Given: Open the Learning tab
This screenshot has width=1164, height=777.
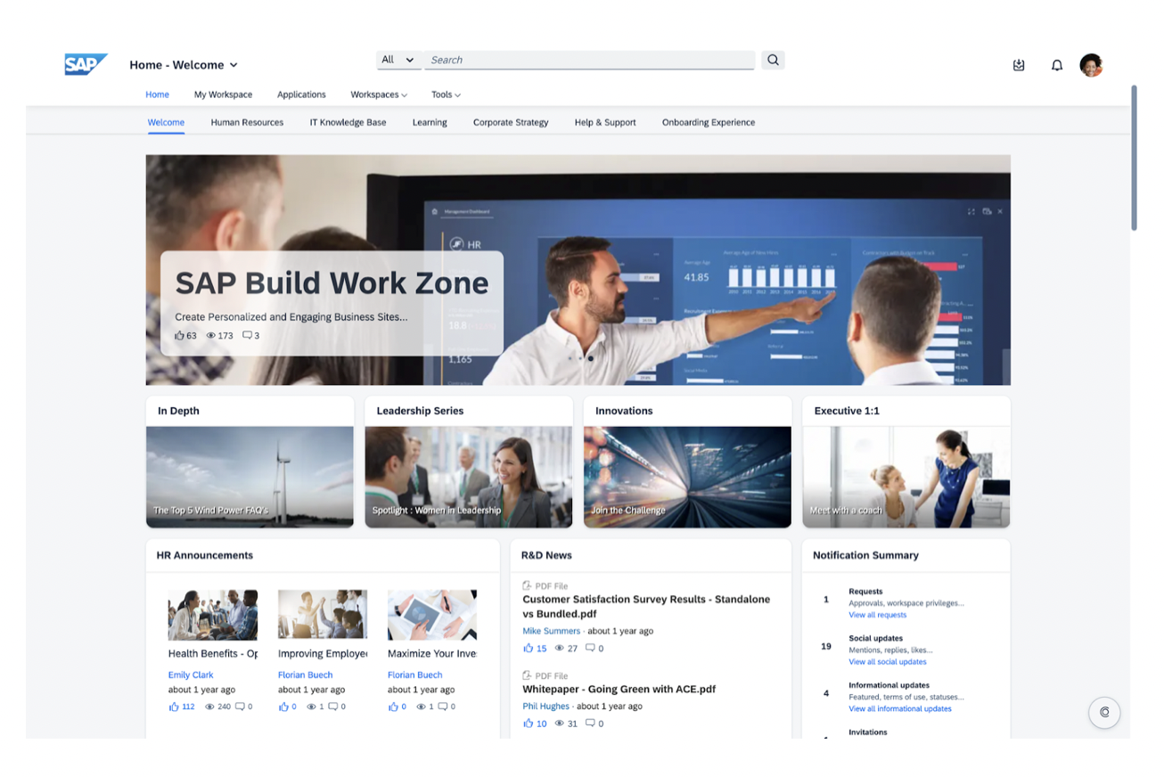Looking at the screenshot, I should [x=430, y=123].
